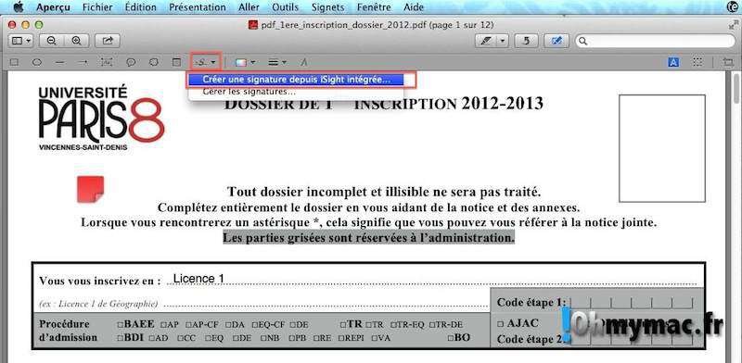Open the color picker swatch dropdown
Screen dimensions: 742x363
246,62
